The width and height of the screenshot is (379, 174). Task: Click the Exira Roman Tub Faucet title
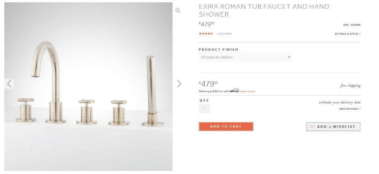click(x=264, y=11)
